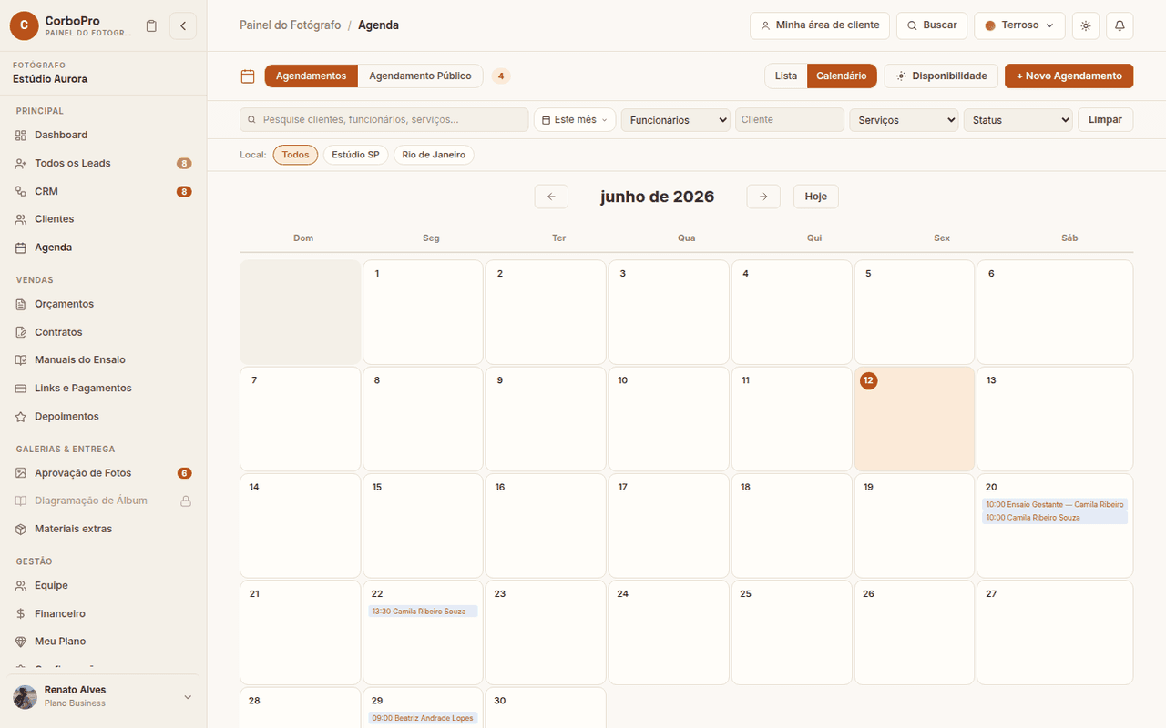The height and width of the screenshot is (728, 1166).
Task: Click the magnifier icon in the search field
Action: point(251,120)
